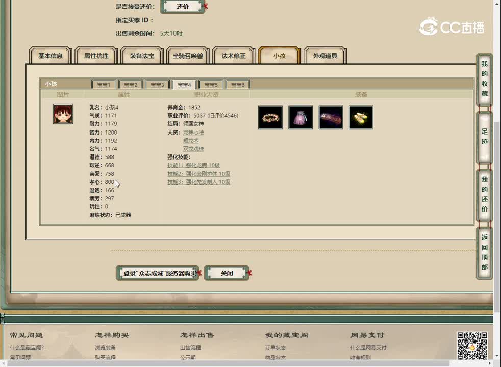This screenshot has width=501, height=367.
Task: Select the 宝宝2 sub-tab
Action: tap(131, 85)
